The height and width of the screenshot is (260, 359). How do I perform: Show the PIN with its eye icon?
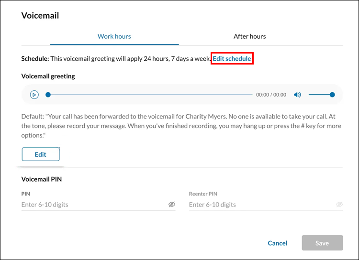point(172,204)
